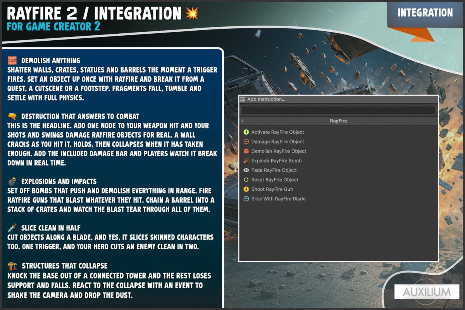The image size is (465, 310).
Task: Click the Shoot RayFire Gun bolt icon
Action: point(246,189)
